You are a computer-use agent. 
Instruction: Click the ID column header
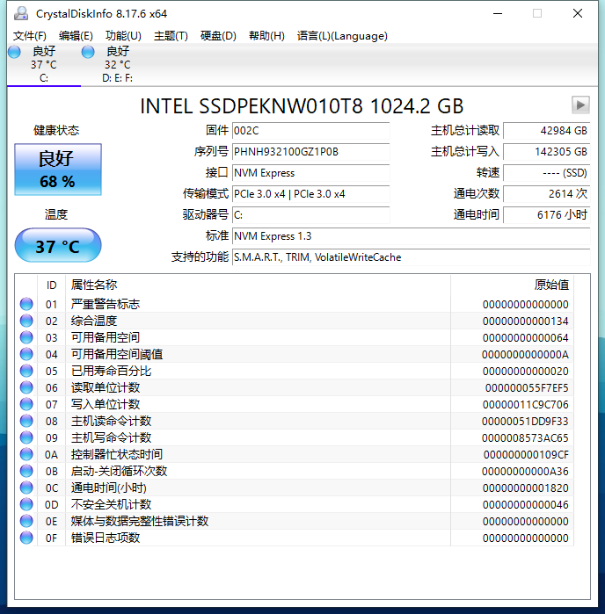[51, 285]
